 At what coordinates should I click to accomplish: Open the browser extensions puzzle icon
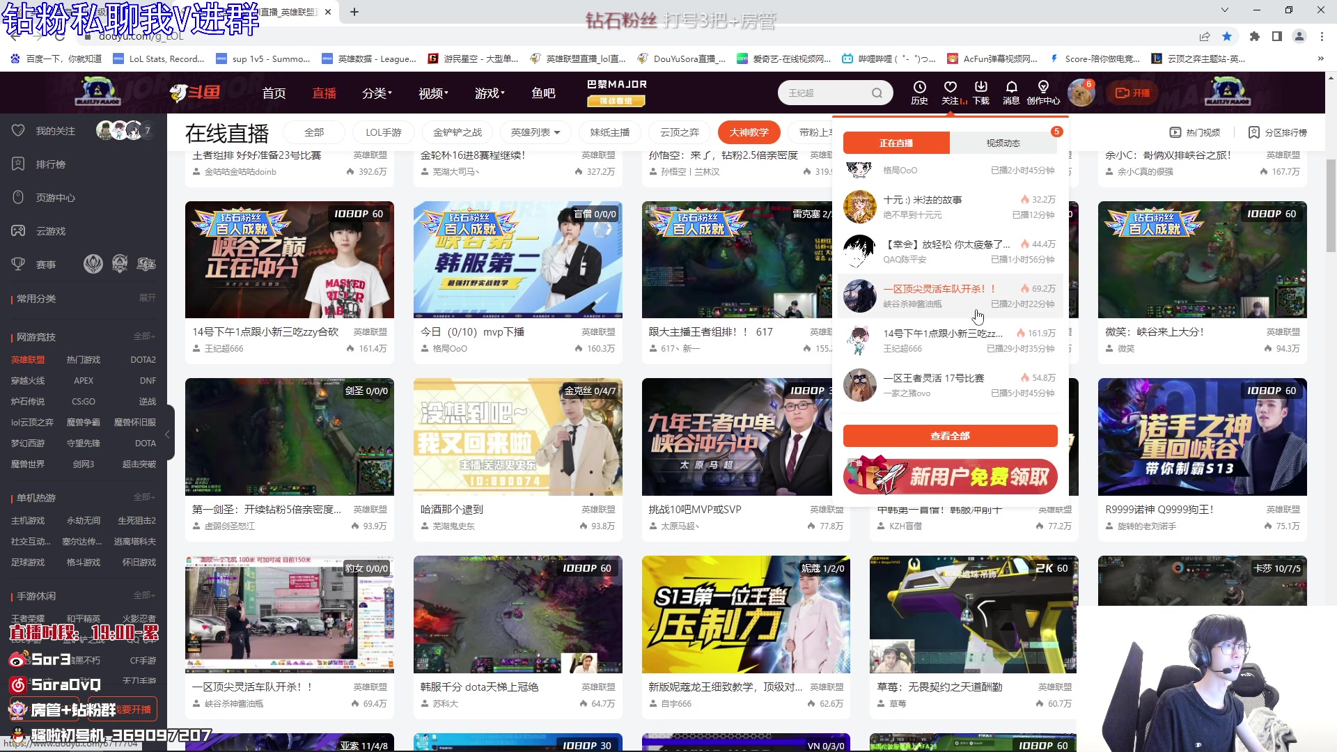(1255, 36)
